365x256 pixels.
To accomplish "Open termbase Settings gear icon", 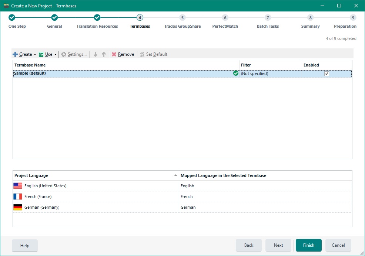I will 64,54.
